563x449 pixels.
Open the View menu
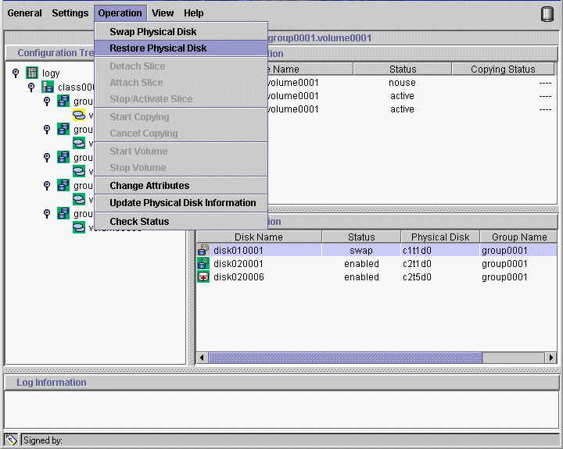(163, 13)
